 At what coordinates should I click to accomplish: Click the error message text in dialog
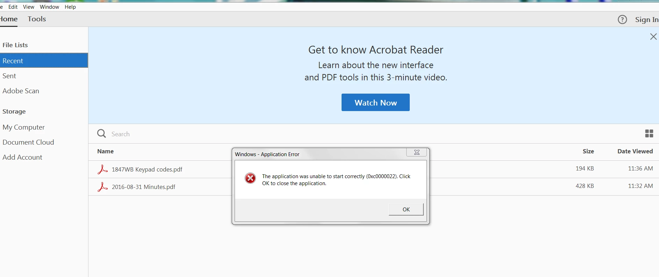(336, 180)
